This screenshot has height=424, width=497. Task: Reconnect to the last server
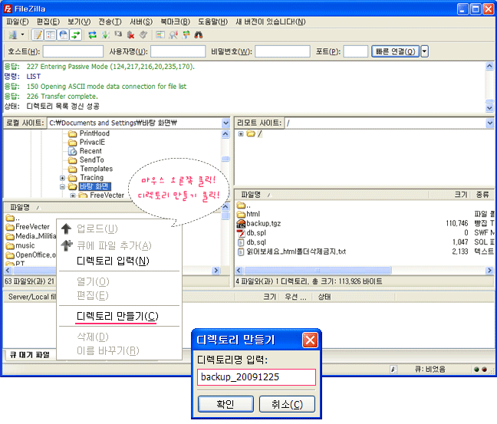click(x=143, y=35)
